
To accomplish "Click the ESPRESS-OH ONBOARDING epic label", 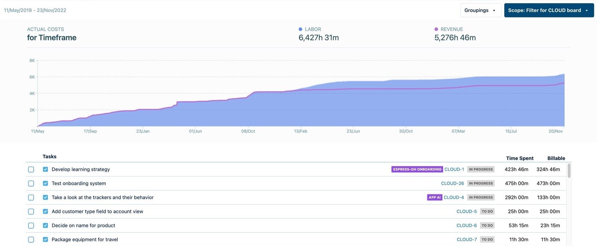I will (417, 169).
